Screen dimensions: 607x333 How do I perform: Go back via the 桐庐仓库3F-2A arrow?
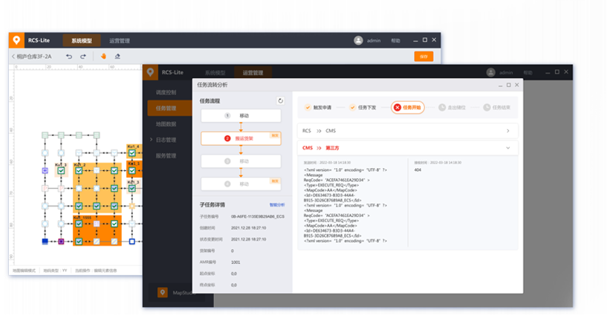(14, 56)
